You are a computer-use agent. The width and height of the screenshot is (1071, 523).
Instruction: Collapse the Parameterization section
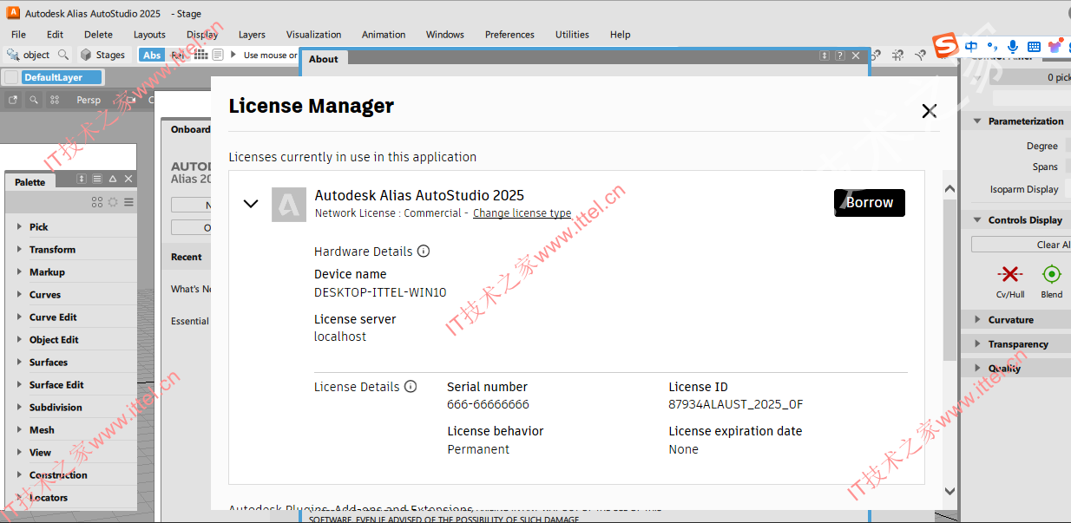(977, 121)
